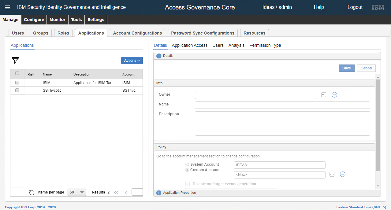Click inside the Name input field
Image resolution: width=391 pixels, height=210 pixels.
282,105
